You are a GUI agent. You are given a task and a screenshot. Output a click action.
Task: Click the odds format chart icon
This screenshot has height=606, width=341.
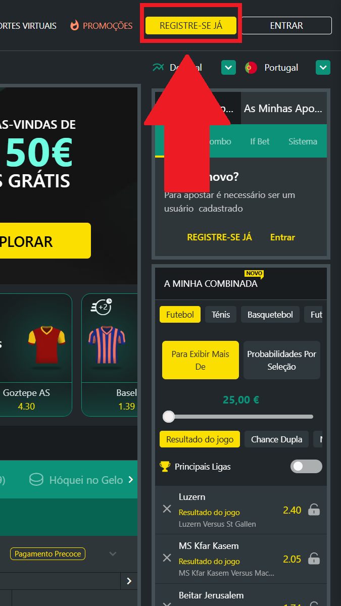coord(159,67)
